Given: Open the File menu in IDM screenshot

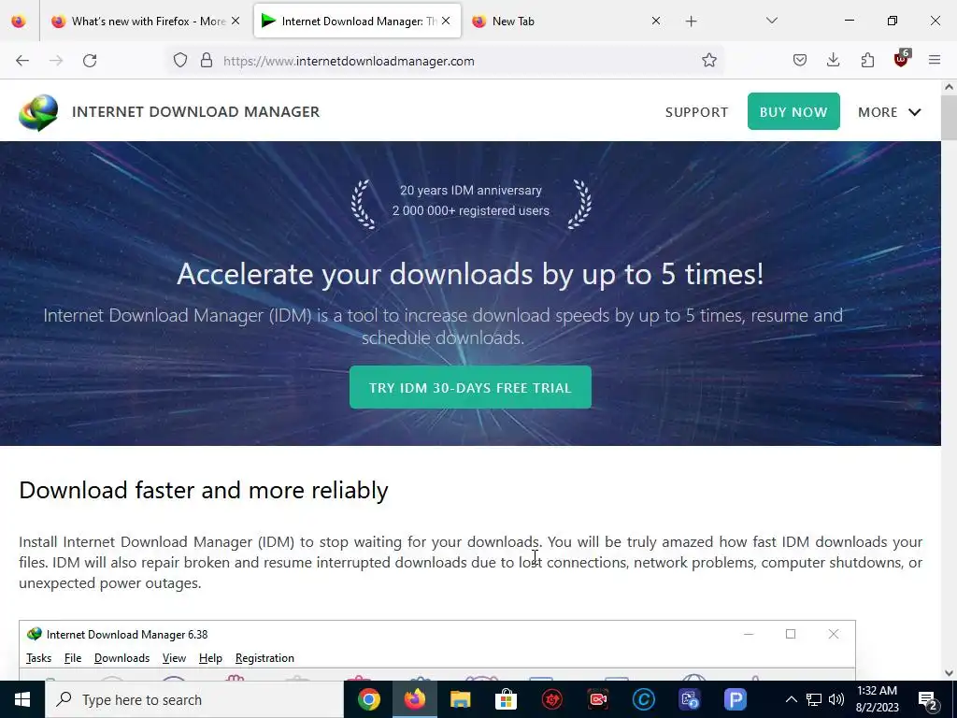Looking at the screenshot, I should point(73,658).
